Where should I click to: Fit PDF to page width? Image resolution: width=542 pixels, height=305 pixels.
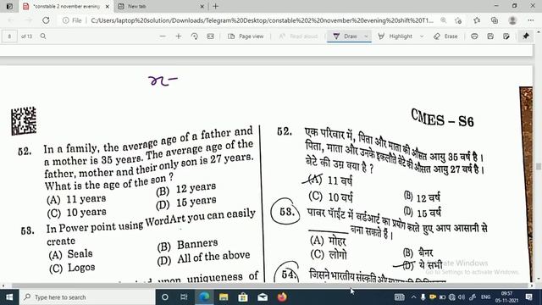click(x=210, y=36)
